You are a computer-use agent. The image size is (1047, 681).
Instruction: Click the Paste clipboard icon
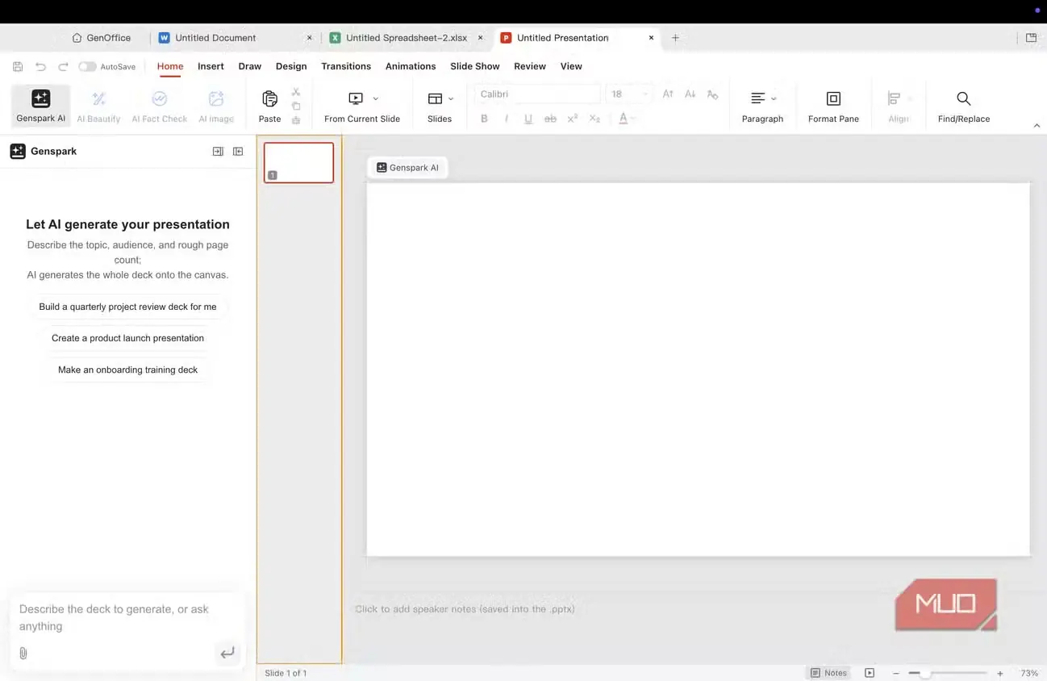269,98
